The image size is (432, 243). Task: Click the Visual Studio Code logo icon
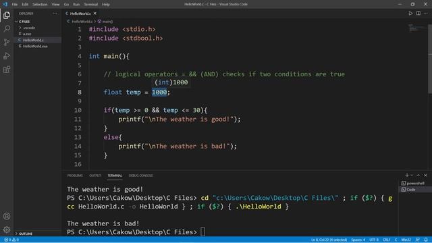[x=5, y=4]
